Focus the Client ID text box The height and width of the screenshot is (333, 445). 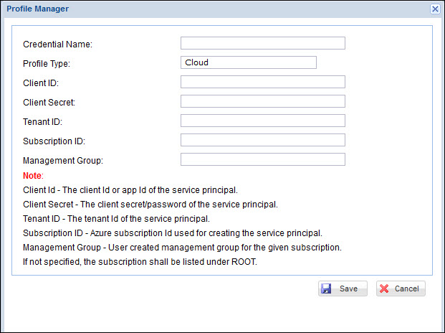pos(262,82)
